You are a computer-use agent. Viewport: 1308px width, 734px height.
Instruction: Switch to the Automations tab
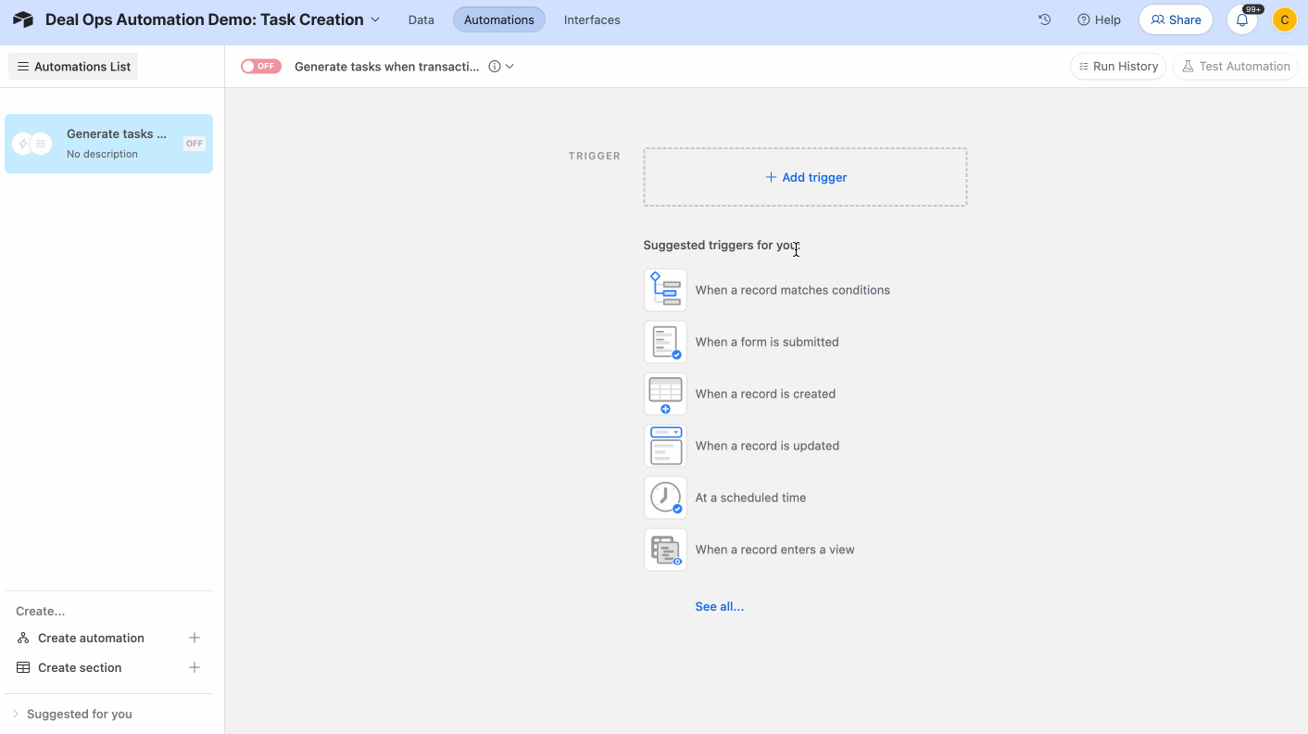pos(498,19)
